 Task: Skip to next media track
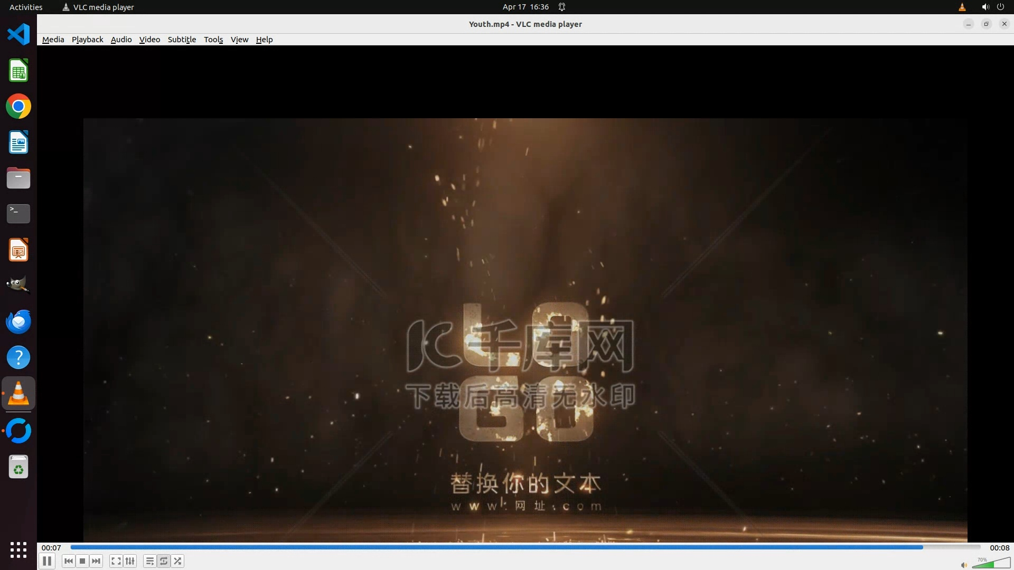tap(96, 561)
